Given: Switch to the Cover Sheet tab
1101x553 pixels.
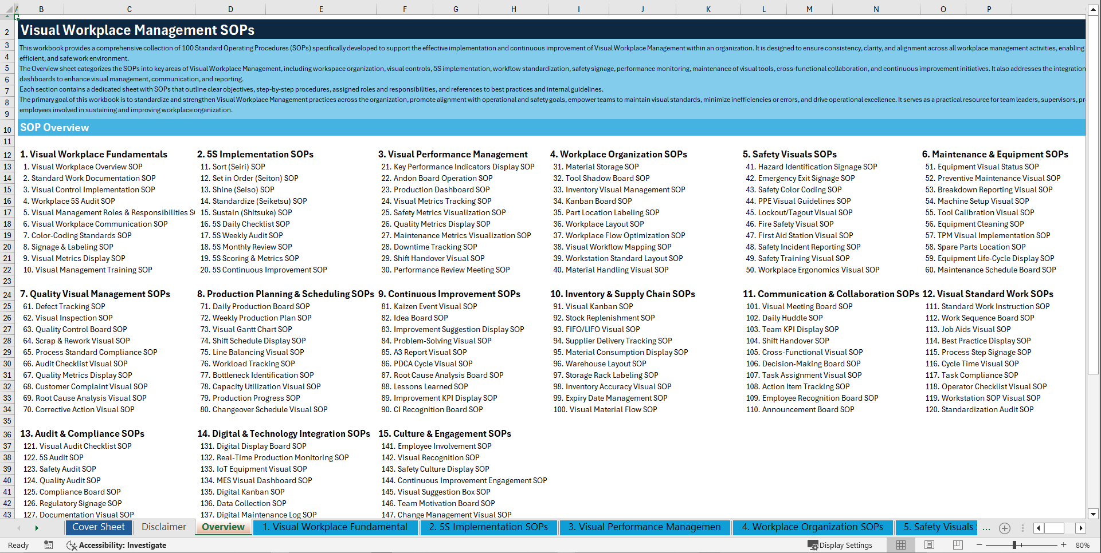Looking at the screenshot, I should pos(99,527).
